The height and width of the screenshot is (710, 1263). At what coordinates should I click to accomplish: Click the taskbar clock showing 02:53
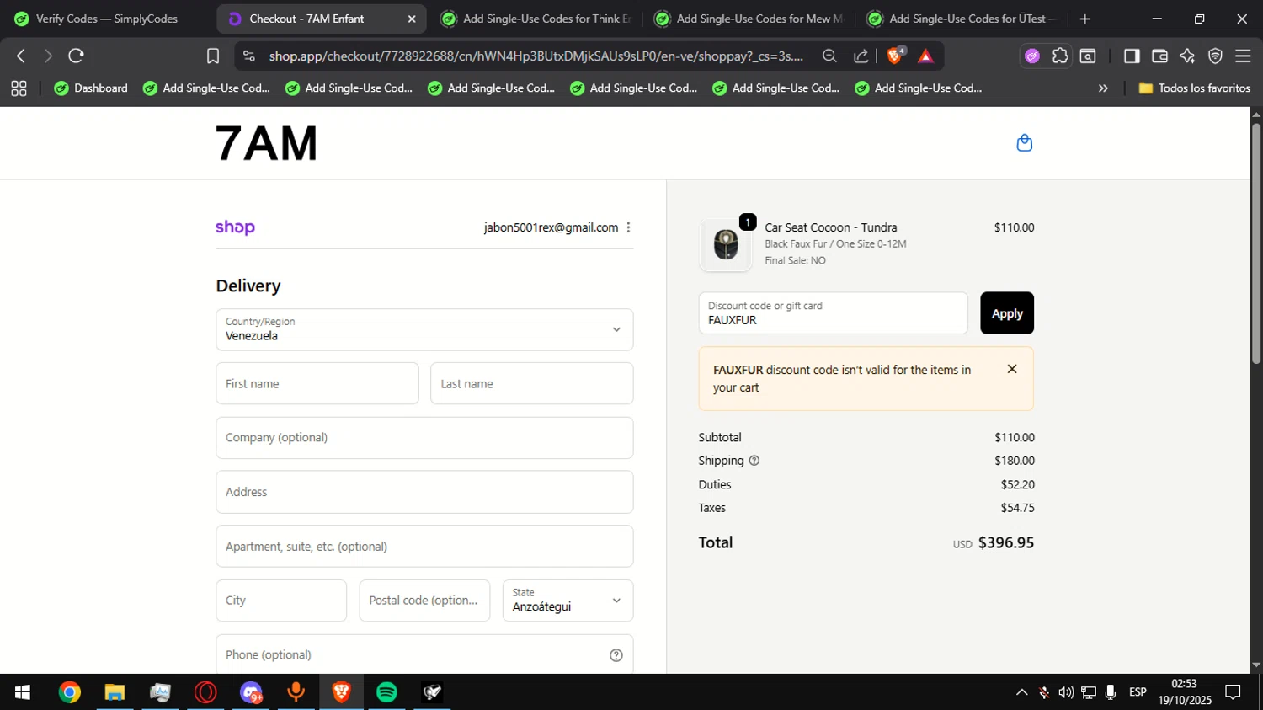point(1185,692)
